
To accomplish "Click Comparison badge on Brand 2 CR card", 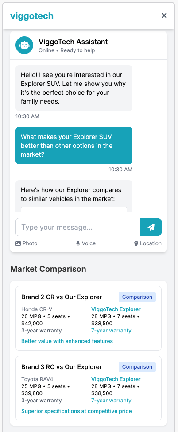I will pyautogui.click(x=137, y=297).
